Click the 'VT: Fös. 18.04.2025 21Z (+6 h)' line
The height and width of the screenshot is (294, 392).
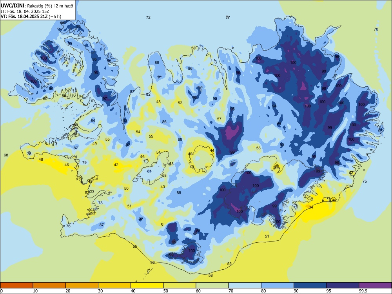coord(31,16)
